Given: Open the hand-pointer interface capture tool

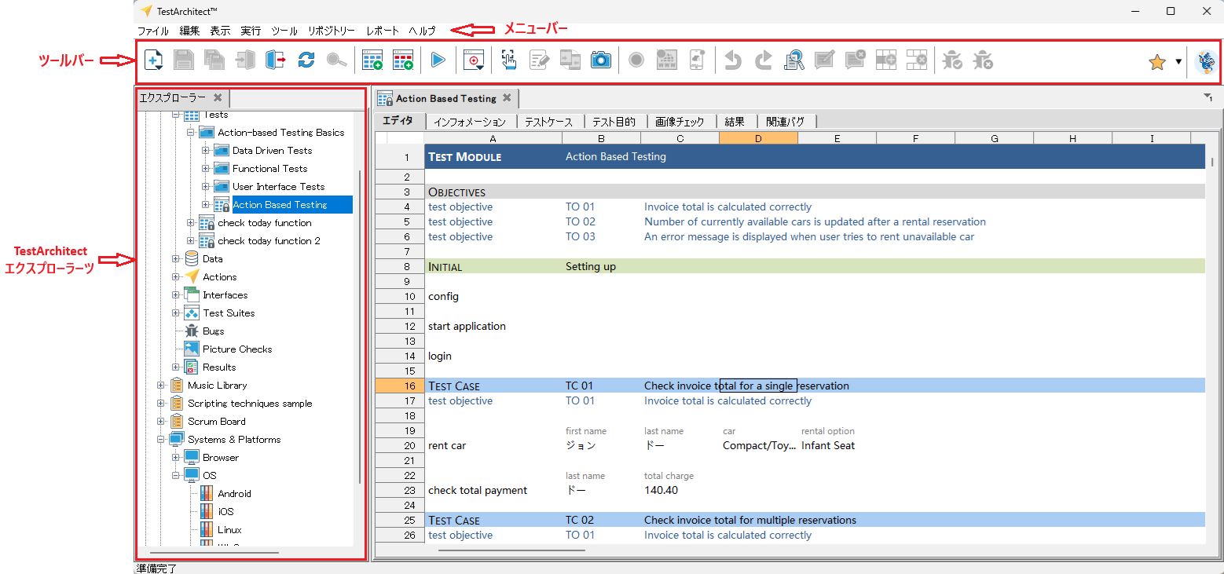Looking at the screenshot, I should point(509,60).
